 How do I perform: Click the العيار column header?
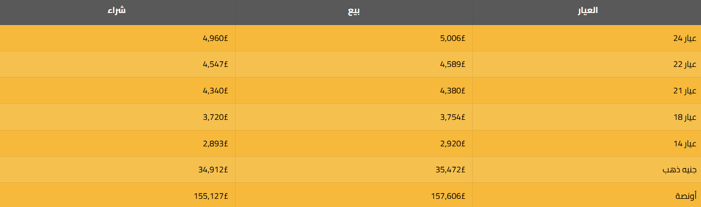[x=588, y=11]
